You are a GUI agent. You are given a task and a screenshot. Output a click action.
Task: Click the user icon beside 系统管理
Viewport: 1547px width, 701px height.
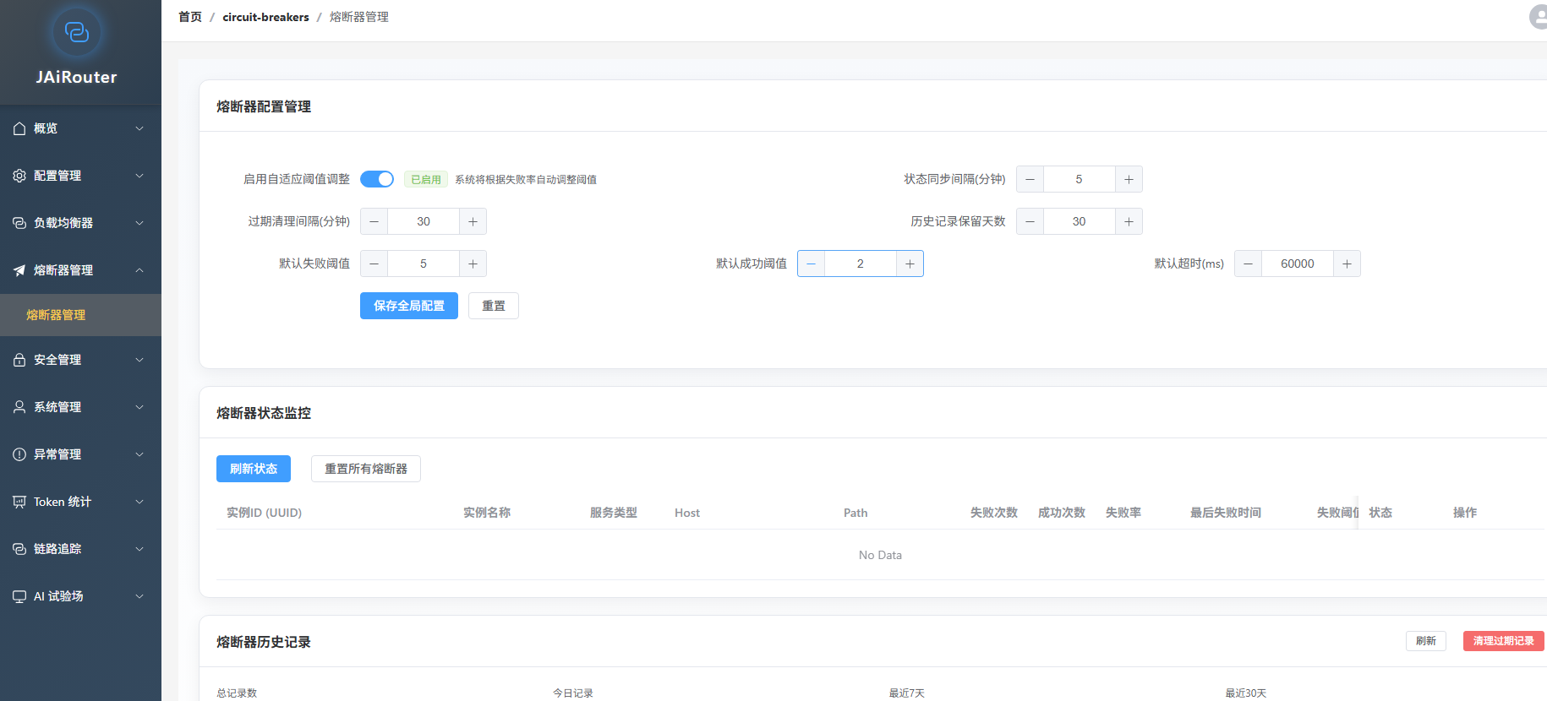point(19,407)
